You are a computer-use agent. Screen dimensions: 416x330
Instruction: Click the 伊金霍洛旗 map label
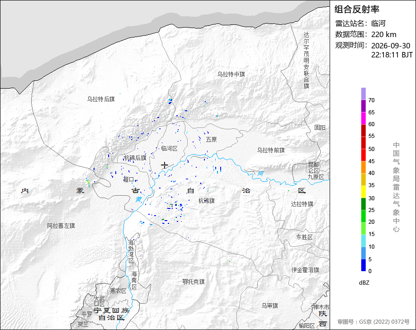click(x=305, y=270)
